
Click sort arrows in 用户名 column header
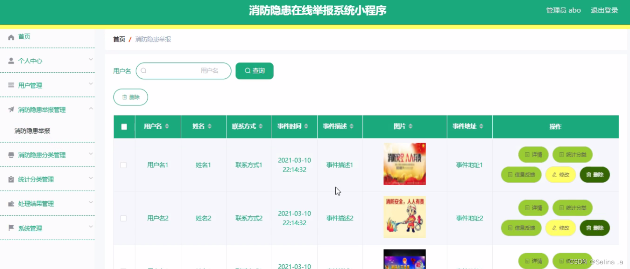[167, 126]
